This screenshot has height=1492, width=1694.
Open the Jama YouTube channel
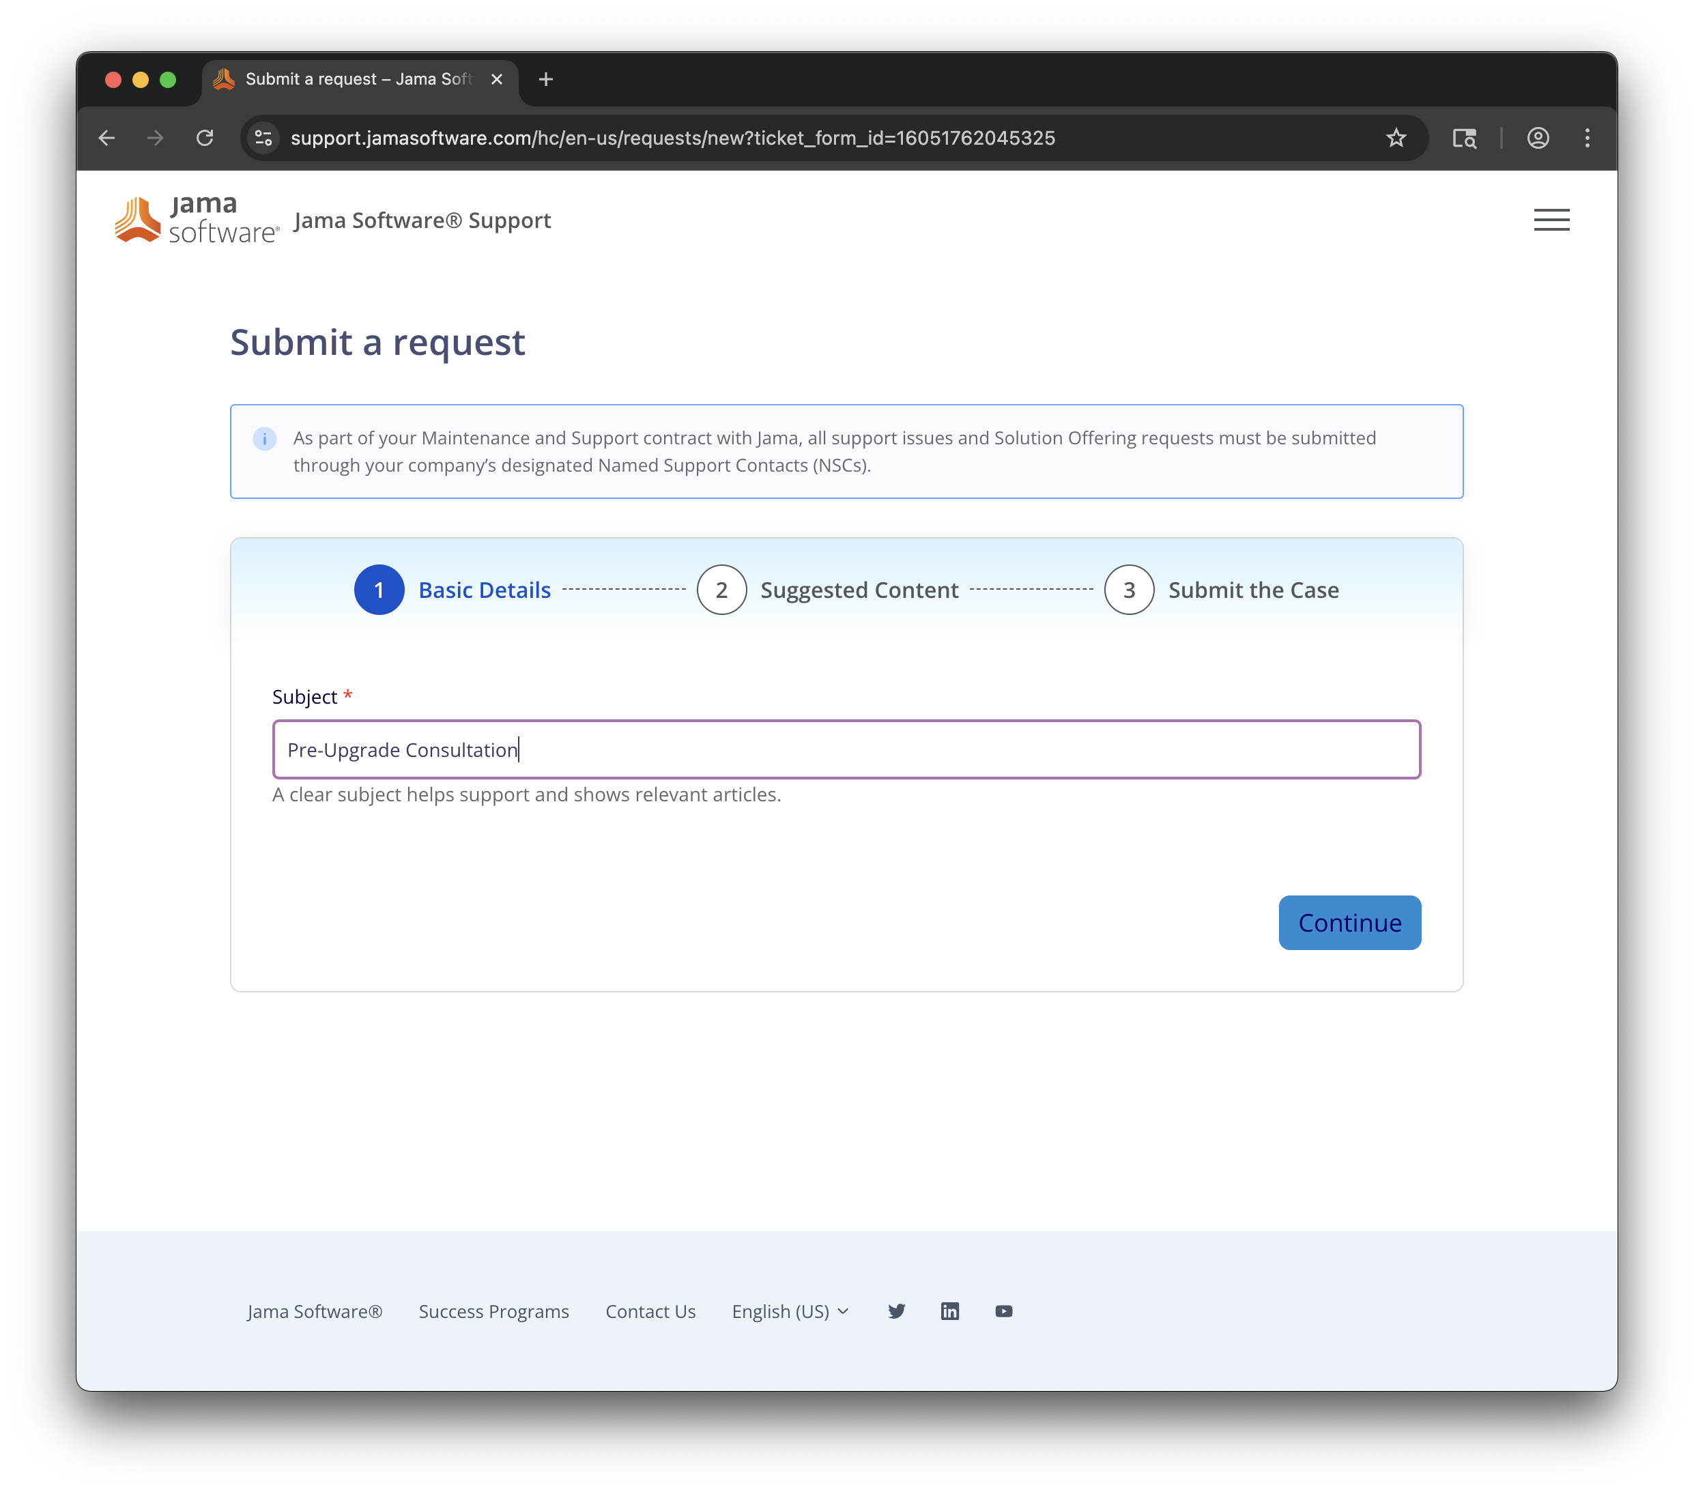click(1003, 1310)
